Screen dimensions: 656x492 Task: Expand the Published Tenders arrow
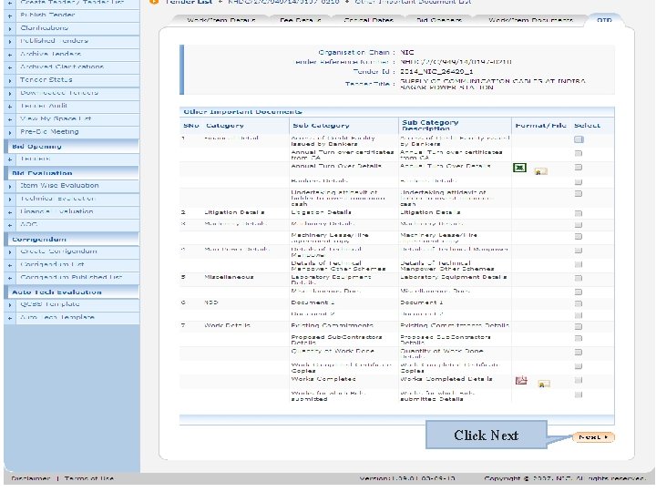pos(10,42)
